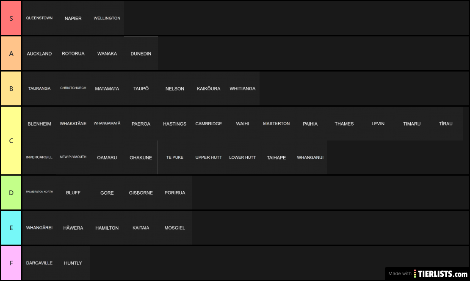Image resolution: width=470 pixels, height=281 pixels.
Task: Click the HUNTLY tile in F tier
Action: pos(73,263)
